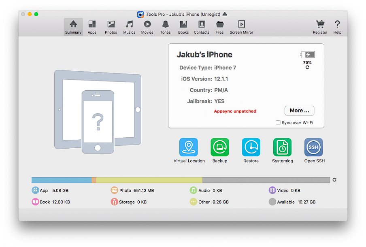Viewport: 366px width, 247px height.
Task: Click the Available 10.27 GB value
Action: (307, 202)
